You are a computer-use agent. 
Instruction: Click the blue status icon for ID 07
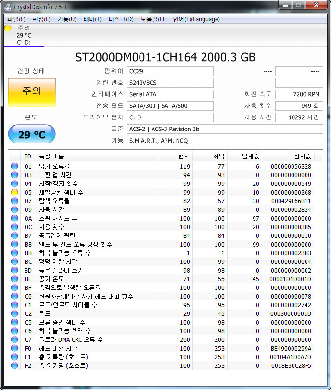[x=14, y=201]
